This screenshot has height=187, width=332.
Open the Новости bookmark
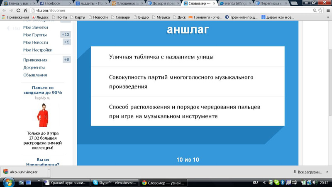coord(98,17)
